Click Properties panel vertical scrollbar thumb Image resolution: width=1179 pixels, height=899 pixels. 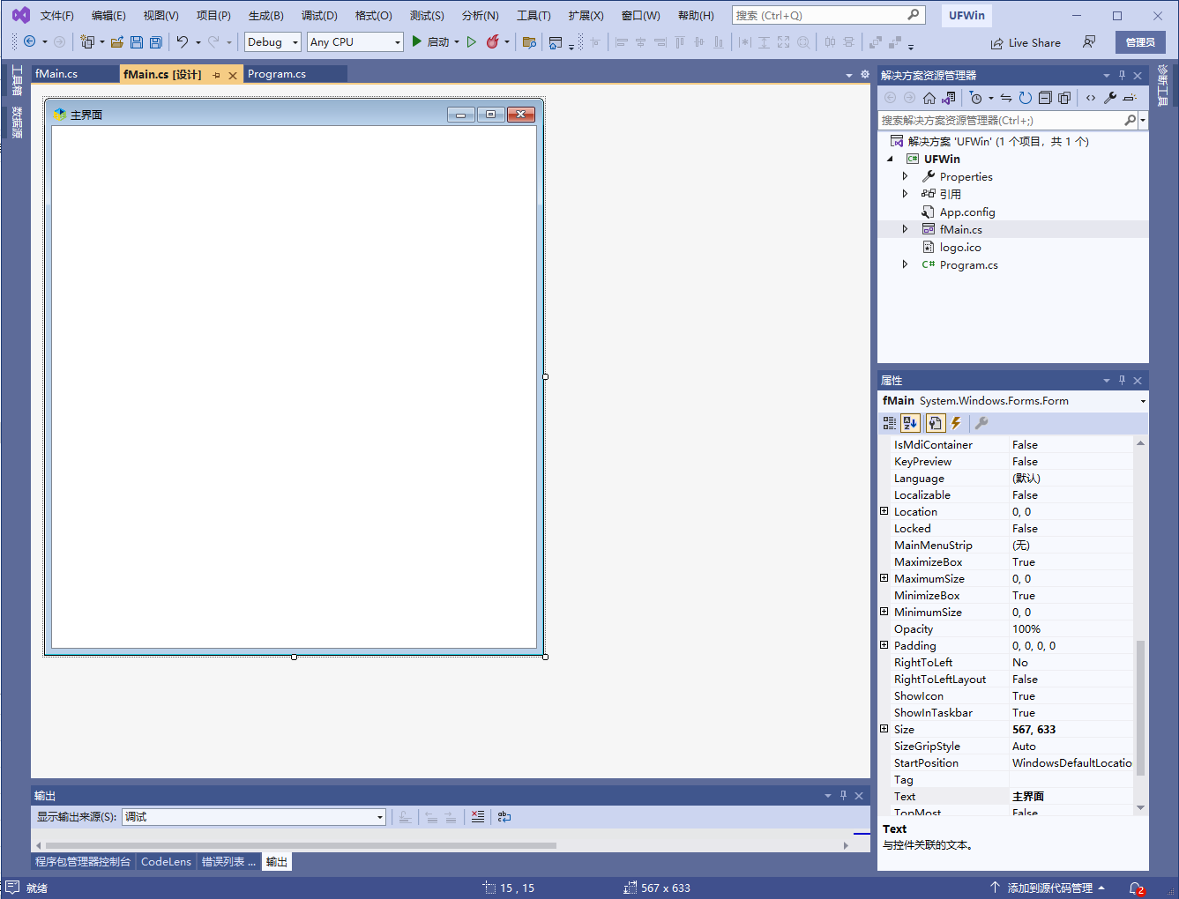pos(1140,708)
